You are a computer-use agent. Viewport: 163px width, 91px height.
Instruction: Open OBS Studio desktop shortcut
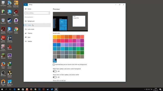pos(3,74)
